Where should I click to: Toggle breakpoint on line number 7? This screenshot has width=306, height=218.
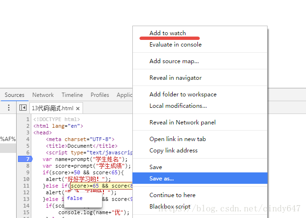26,159
